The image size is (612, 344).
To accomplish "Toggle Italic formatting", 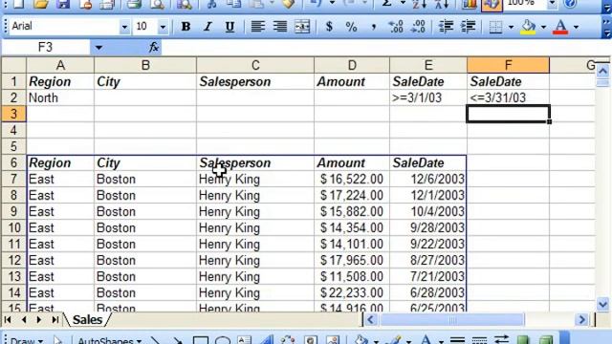I will coord(208,27).
